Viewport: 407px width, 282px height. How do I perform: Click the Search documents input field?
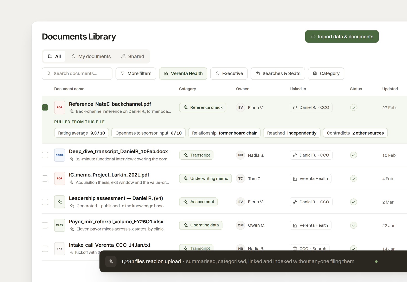tap(77, 74)
